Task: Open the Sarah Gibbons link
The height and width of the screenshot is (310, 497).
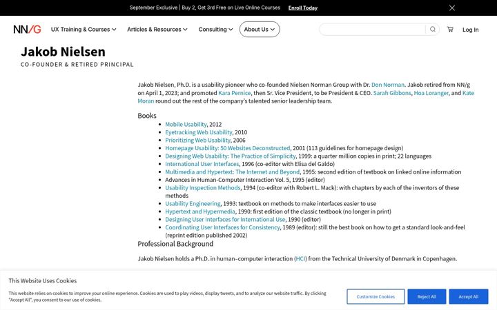Action: pos(392,93)
